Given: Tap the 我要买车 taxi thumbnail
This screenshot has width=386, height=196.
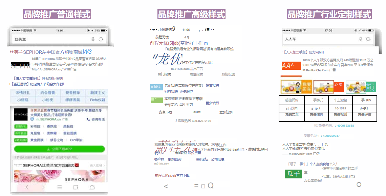Looking at the screenshot, I should [x=296, y=87].
